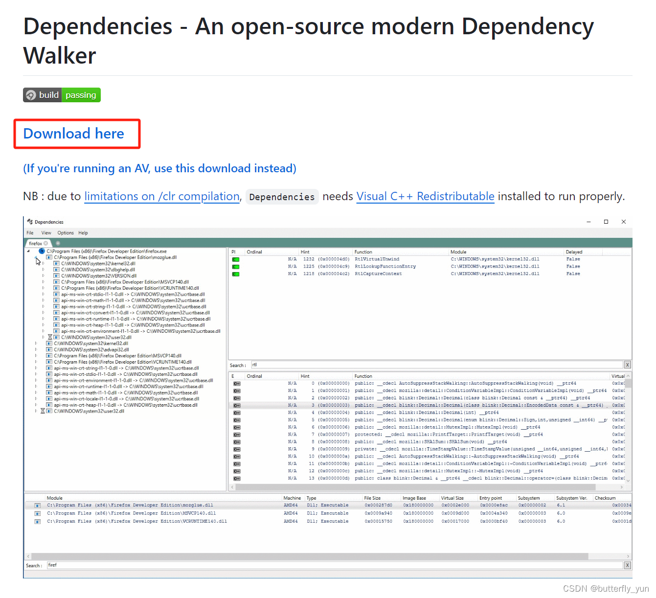Expand the MSVCP140.dll tree node
The image size is (656, 598).
point(43,282)
